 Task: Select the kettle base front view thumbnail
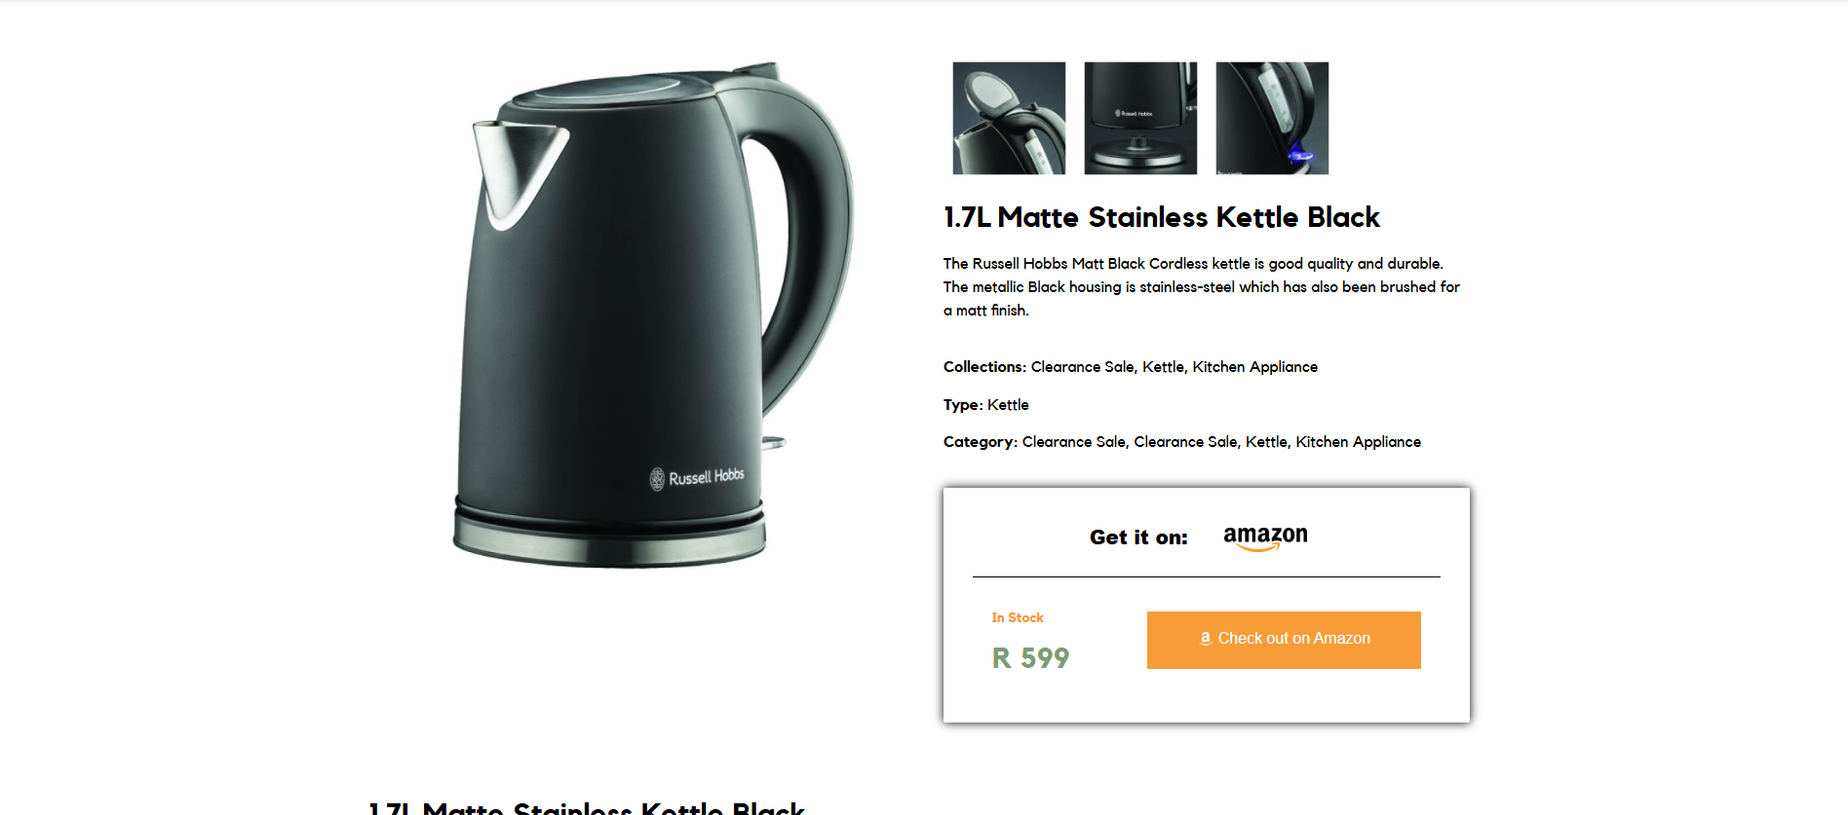coord(1140,118)
